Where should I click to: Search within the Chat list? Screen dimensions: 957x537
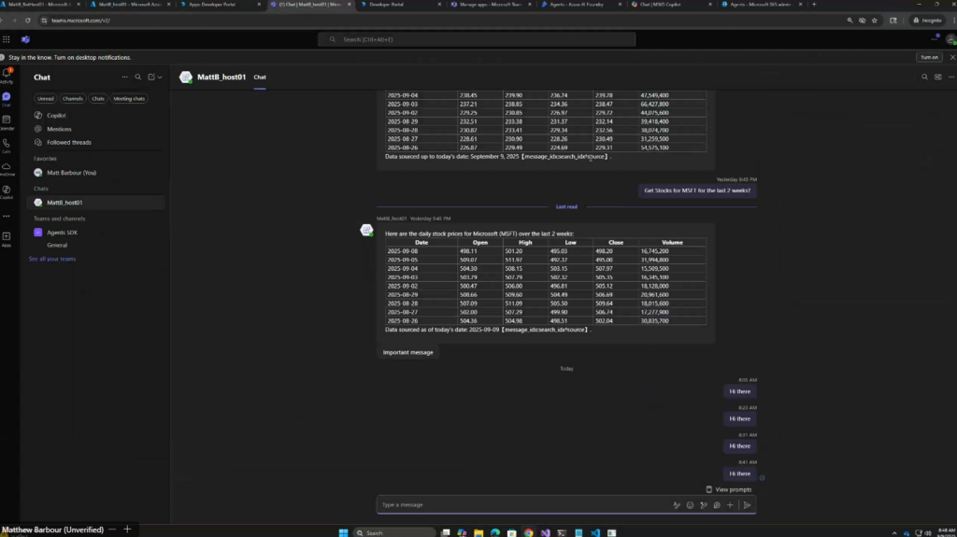pyautogui.click(x=138, y=78)
